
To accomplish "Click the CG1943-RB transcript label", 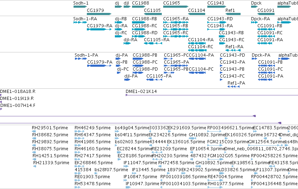I will pyautogui.click(x=231, y=33).
